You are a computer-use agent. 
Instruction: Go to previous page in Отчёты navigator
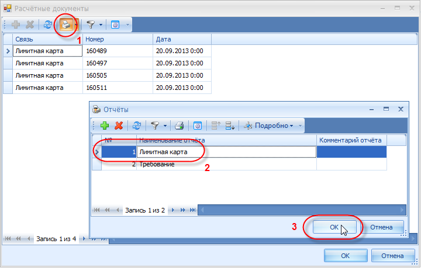(x=107, y=210)
